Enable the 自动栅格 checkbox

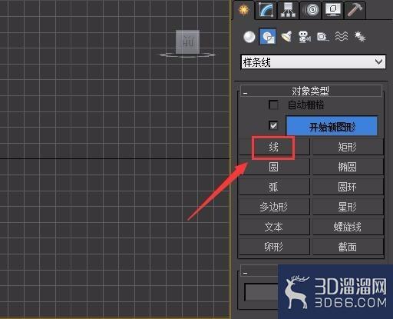point(273,105)
